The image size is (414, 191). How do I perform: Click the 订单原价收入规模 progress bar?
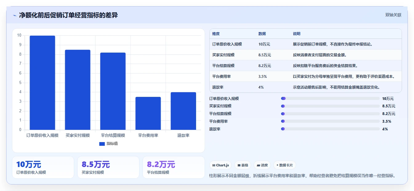coord(330,99)
